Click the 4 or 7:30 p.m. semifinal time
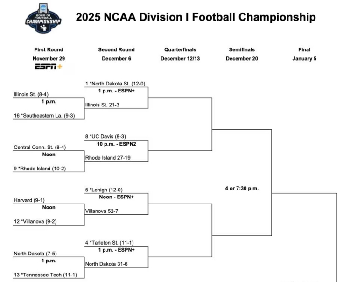Viewport: 350px width, 282px height. pos(241,189)
